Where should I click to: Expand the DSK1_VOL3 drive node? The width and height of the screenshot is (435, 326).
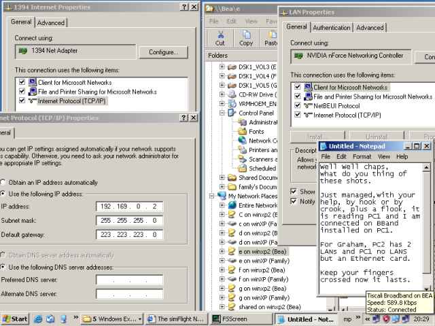pos(222,67)
